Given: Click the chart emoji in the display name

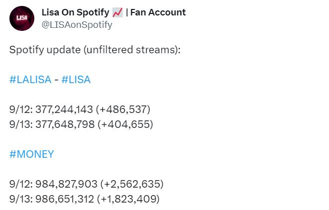Looking at the screenshot, I should pos(117,12).
